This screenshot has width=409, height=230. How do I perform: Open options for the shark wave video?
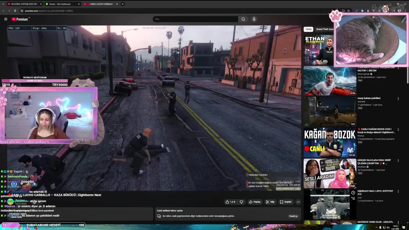[398, 68]
